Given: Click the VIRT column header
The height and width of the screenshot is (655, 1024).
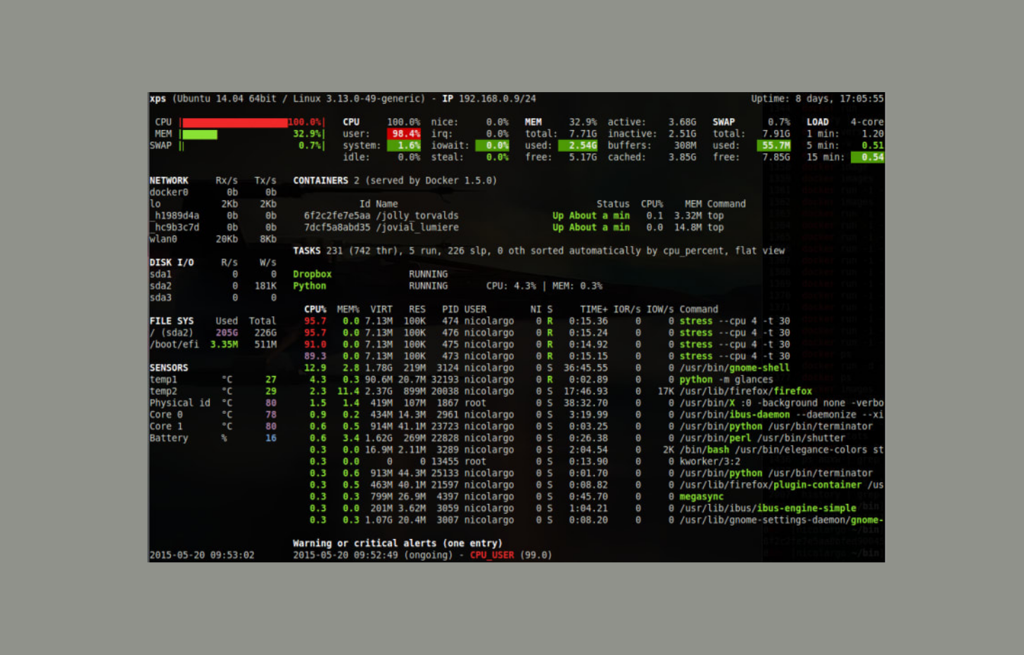Looking at the screenshot, I should click(x=381, y=309).
